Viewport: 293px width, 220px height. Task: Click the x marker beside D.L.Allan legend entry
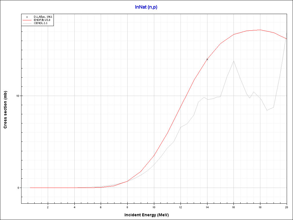coord(27,17)
